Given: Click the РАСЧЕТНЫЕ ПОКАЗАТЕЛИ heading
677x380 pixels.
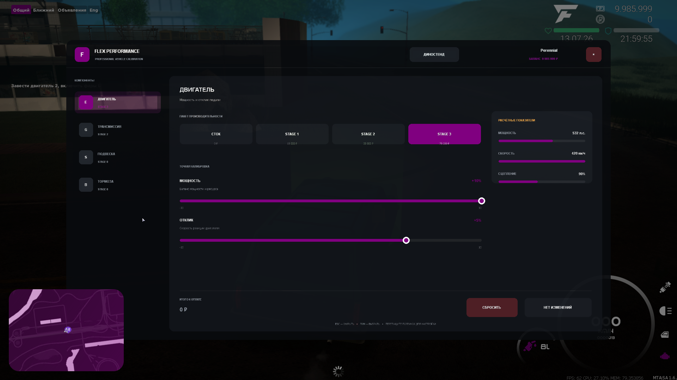Looking at the screenshot, I should click(x=517, y=120).
